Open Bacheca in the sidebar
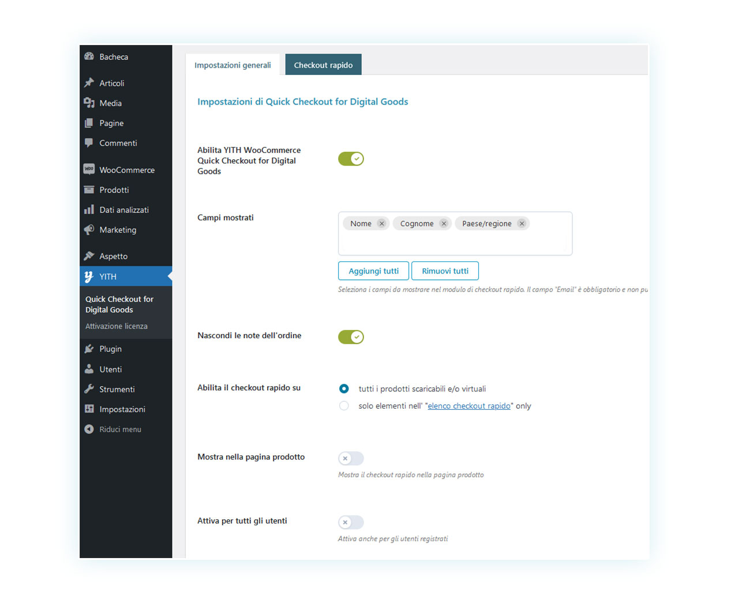 coord(126,57)
